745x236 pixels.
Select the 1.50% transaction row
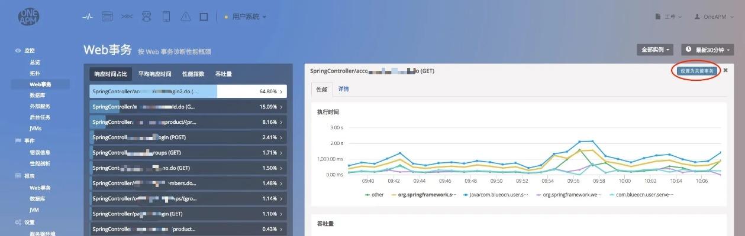pos(188,168)
